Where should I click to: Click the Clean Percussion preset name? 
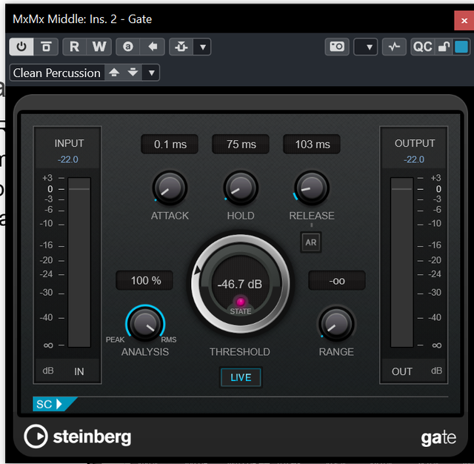click(x=57, y=73)
